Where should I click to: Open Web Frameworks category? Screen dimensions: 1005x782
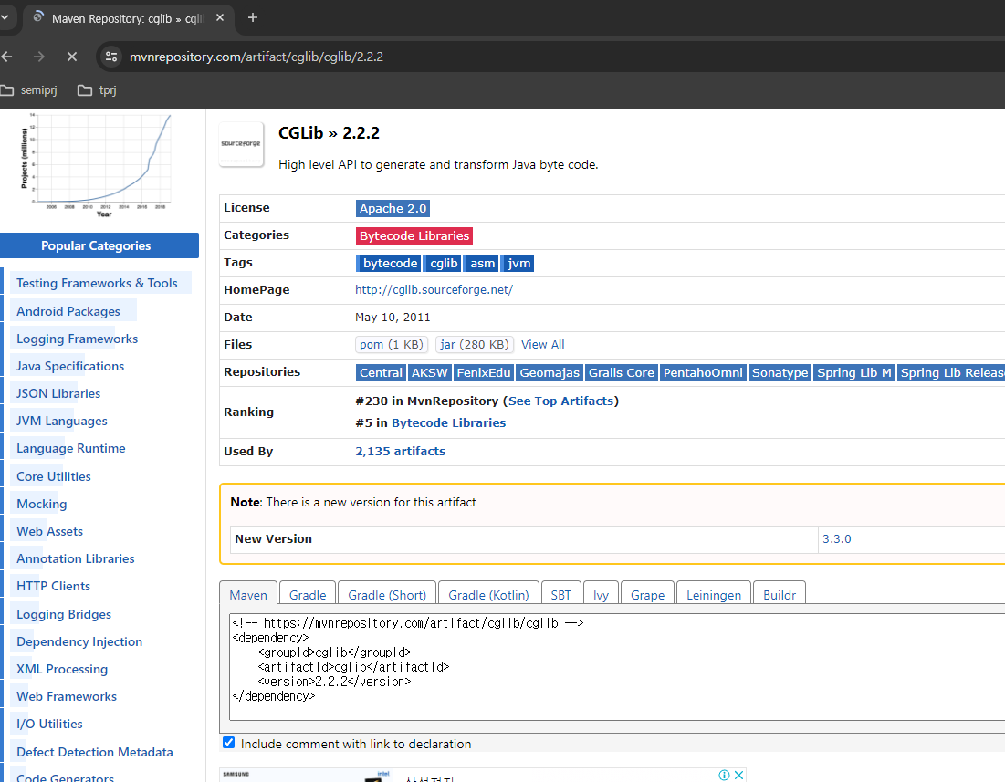click(67, 696)
